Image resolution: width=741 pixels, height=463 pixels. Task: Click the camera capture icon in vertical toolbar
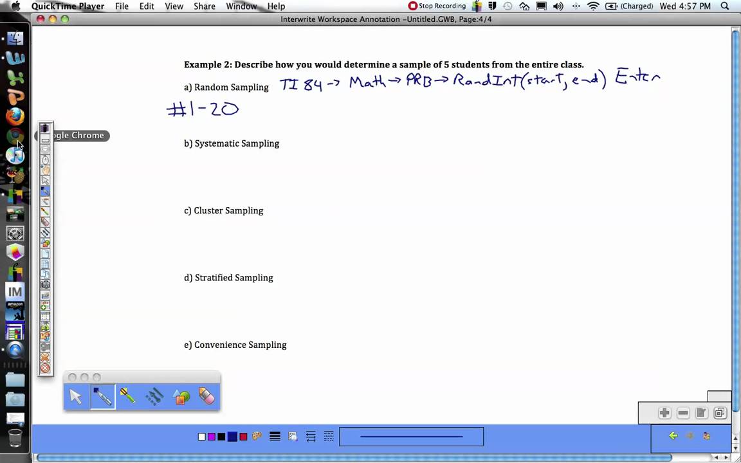click(x=45, y=284)
